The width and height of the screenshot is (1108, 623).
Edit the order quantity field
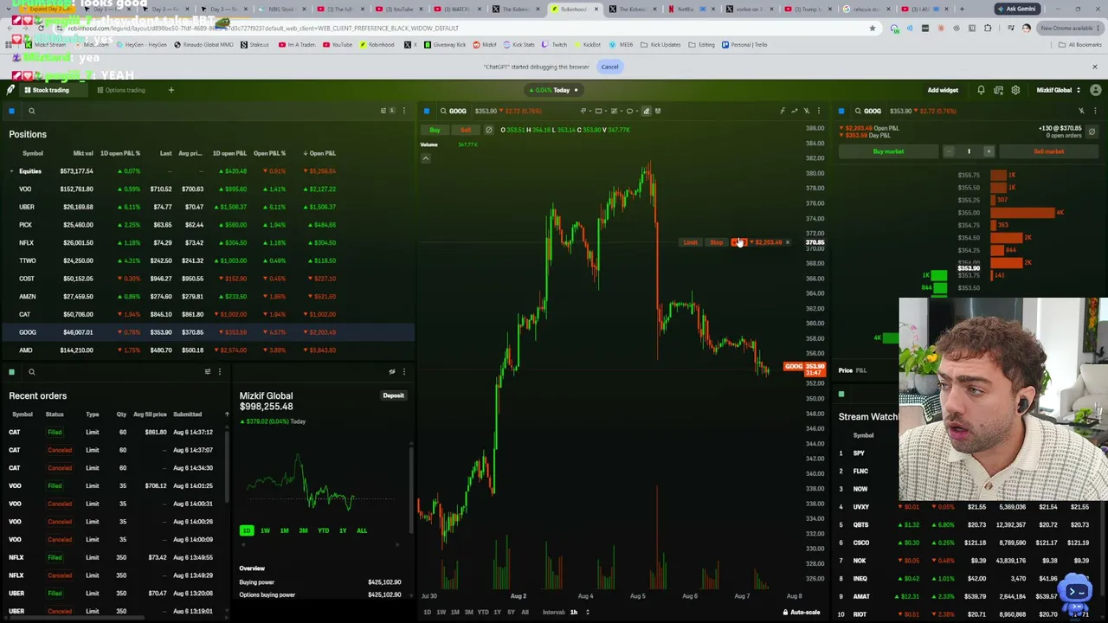pos(969,151)
